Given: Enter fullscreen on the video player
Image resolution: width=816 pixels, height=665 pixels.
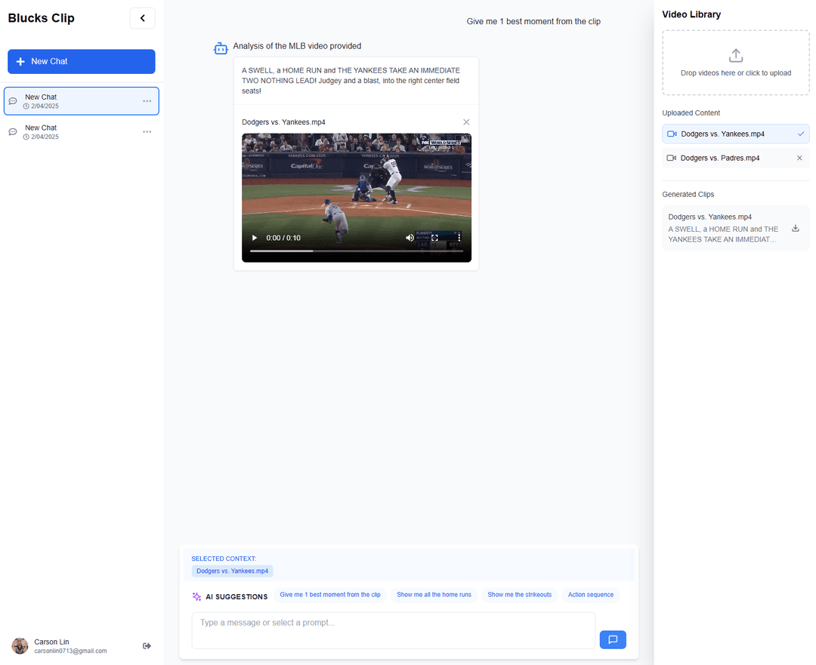Looking at the screenshot, I should [x=434, y=238].
